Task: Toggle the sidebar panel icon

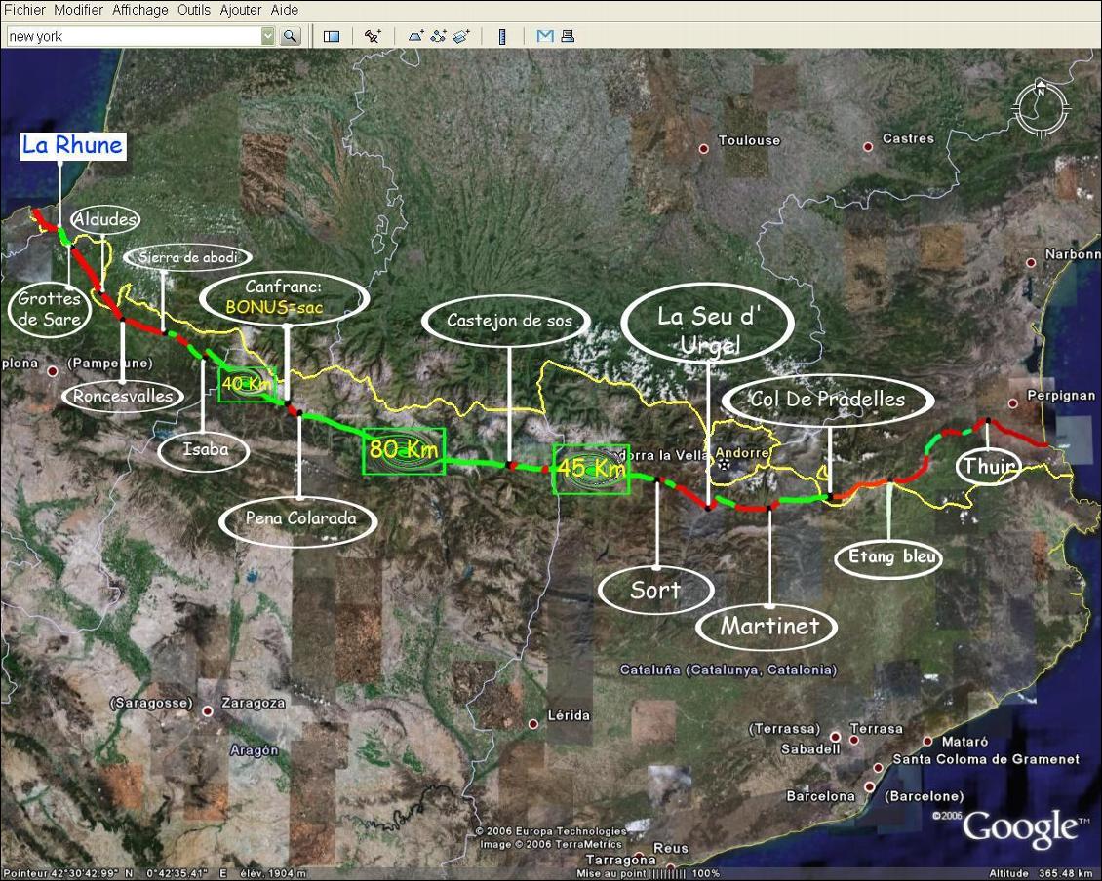Action: click(332, 36)
